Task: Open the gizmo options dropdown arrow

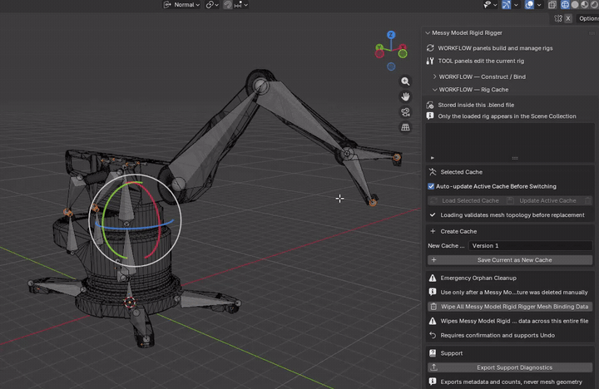Action: (516, 5)
